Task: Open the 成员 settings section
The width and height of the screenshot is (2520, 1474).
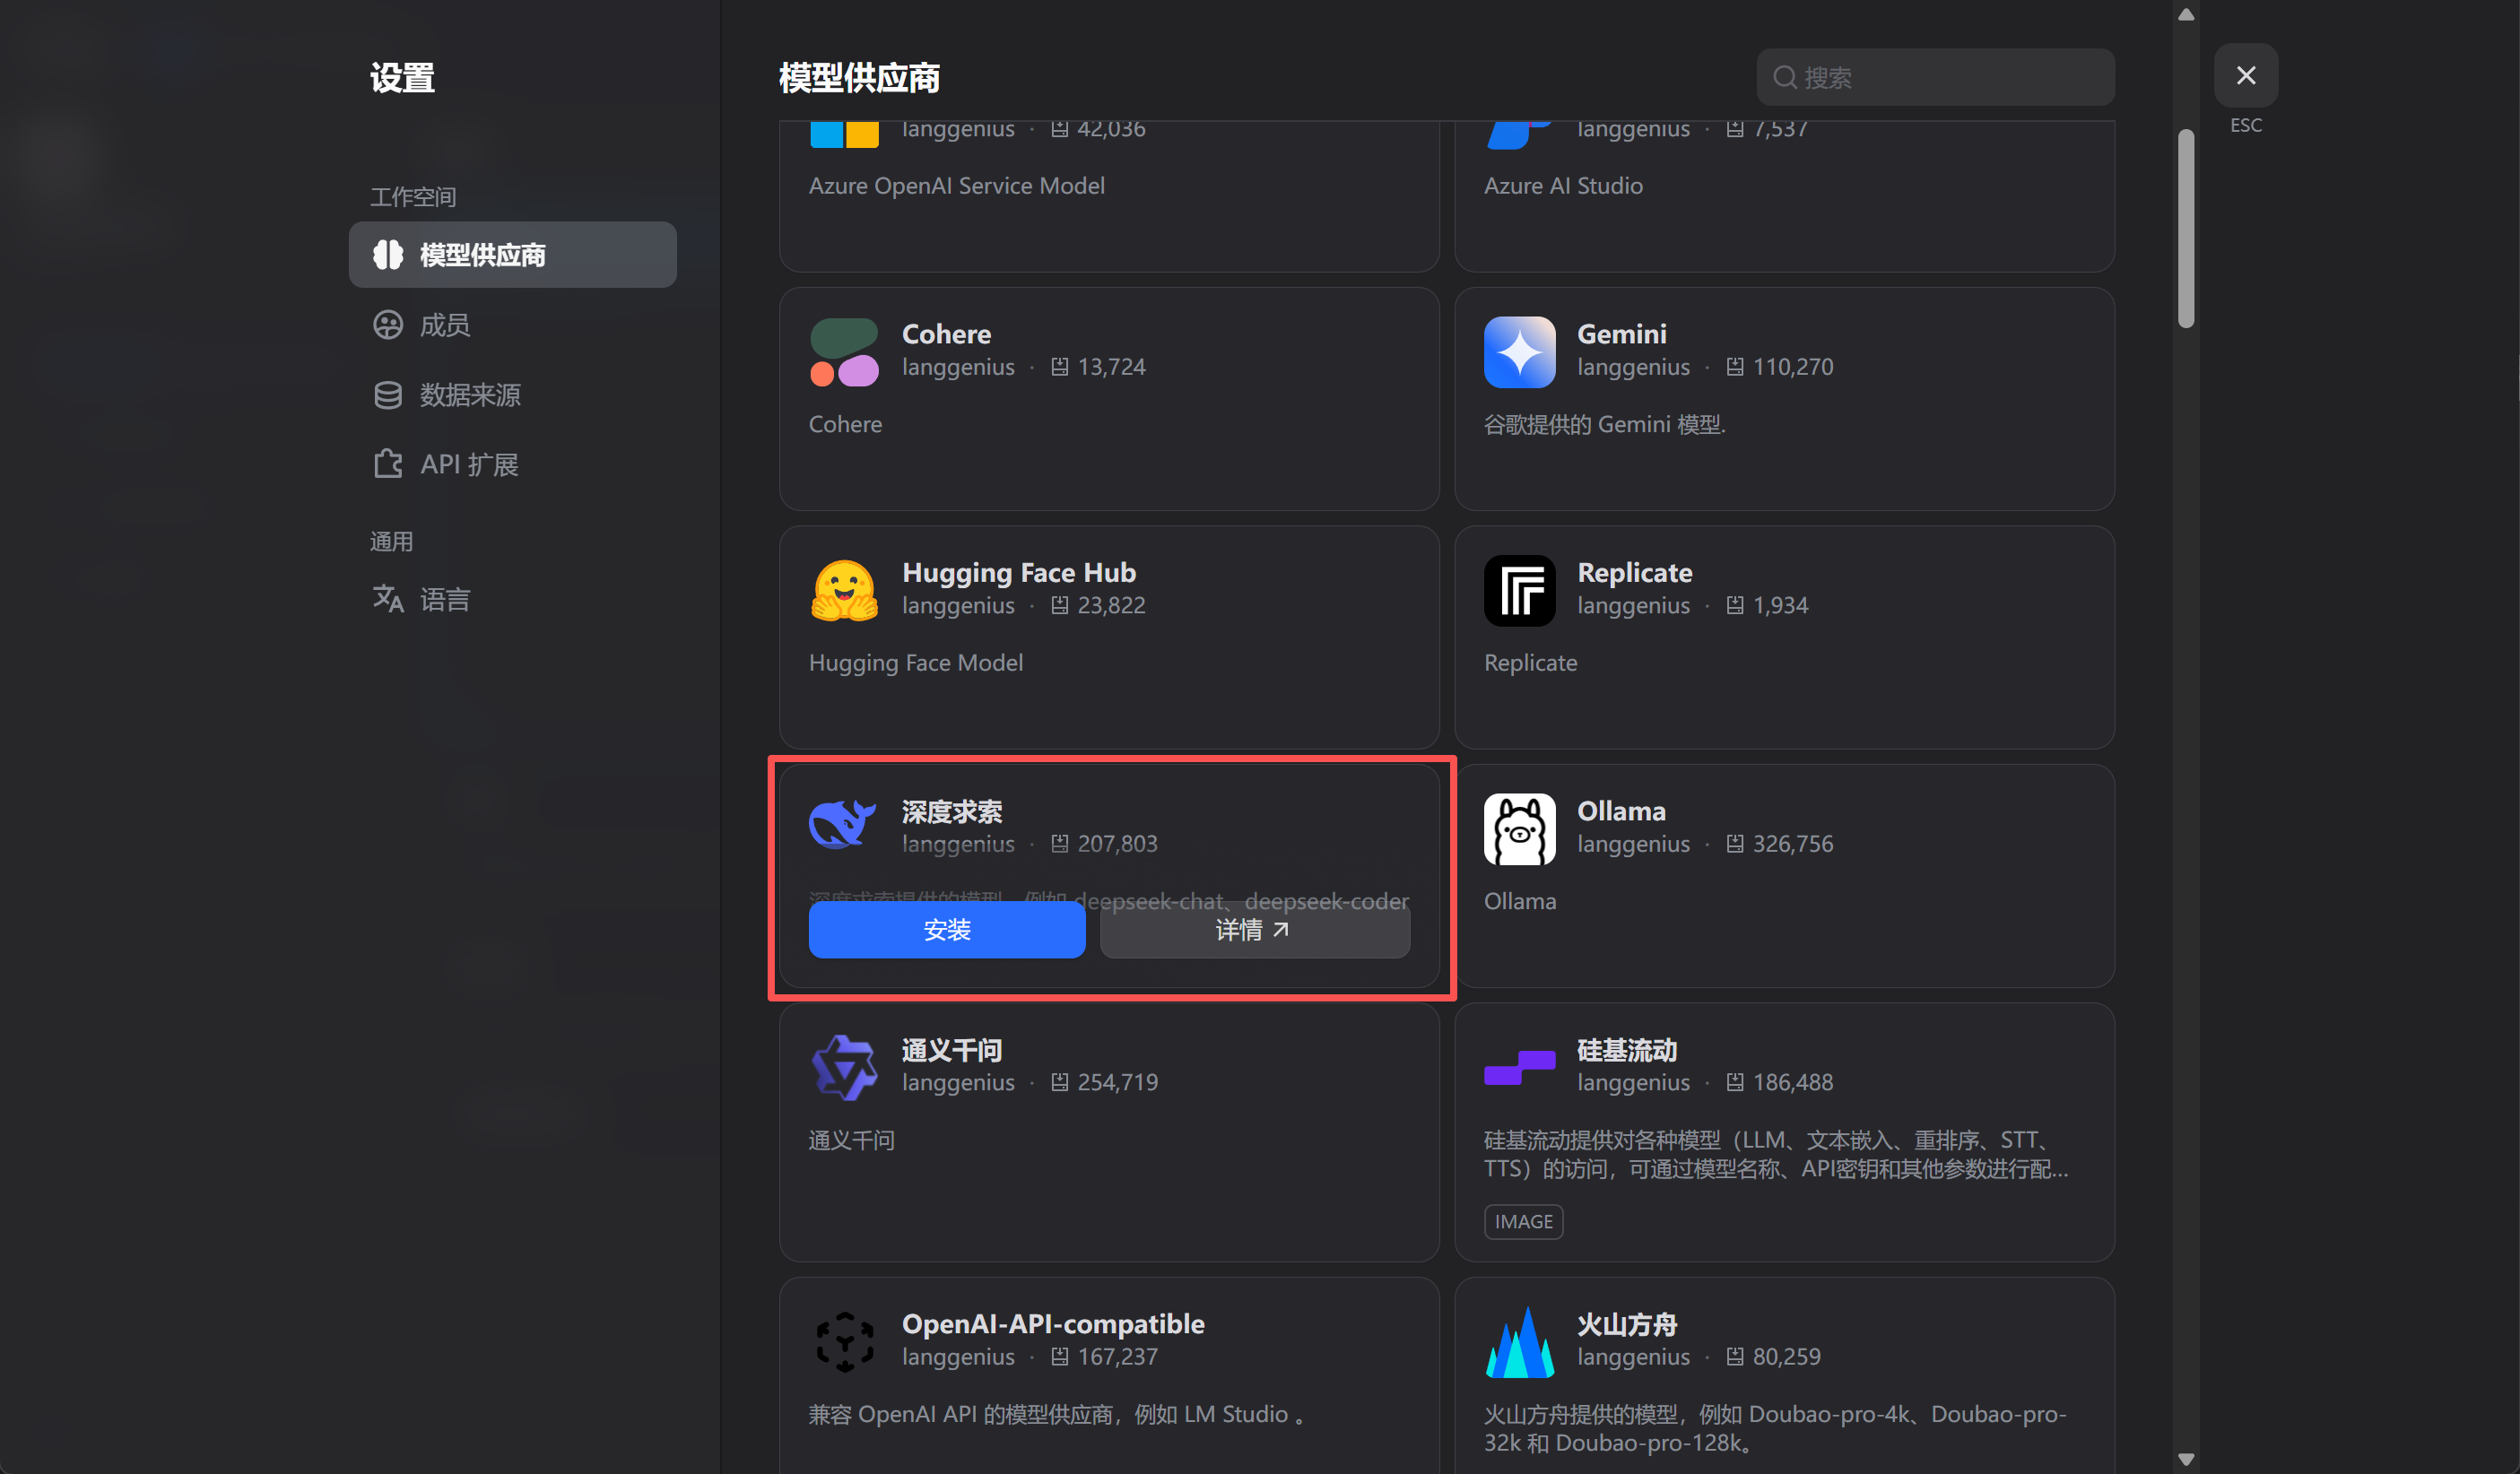Action: pyautogui.click(x=512, y=325)
